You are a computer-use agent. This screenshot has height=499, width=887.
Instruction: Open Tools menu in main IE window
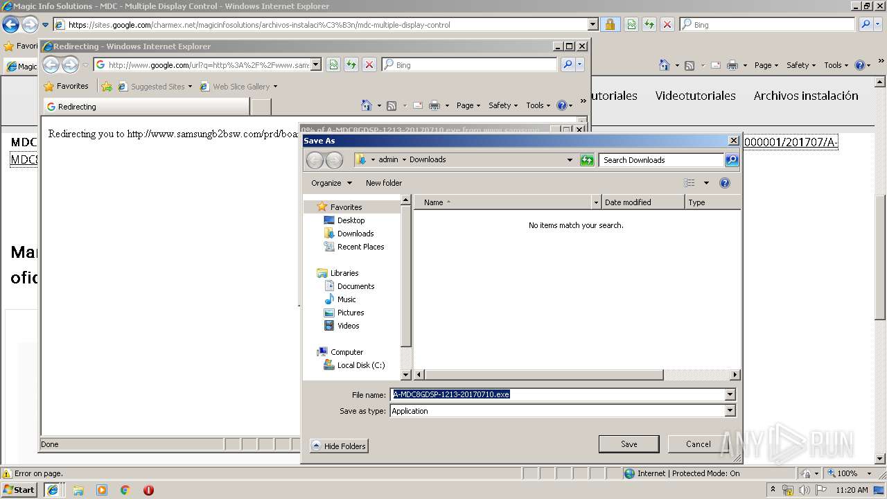pos(836,65)
